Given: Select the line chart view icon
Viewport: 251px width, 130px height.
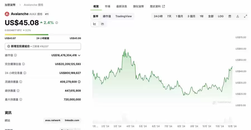Looking at the screenshot, I should [x=95, y=24].
